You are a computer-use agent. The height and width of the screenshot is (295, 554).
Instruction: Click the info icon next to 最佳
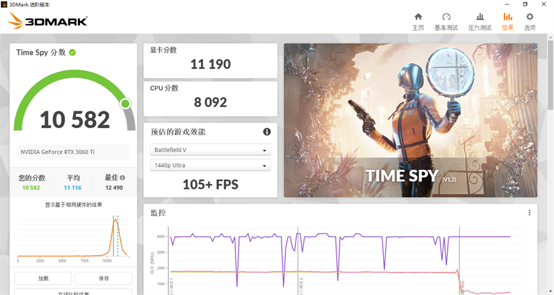tap(122, 178)
